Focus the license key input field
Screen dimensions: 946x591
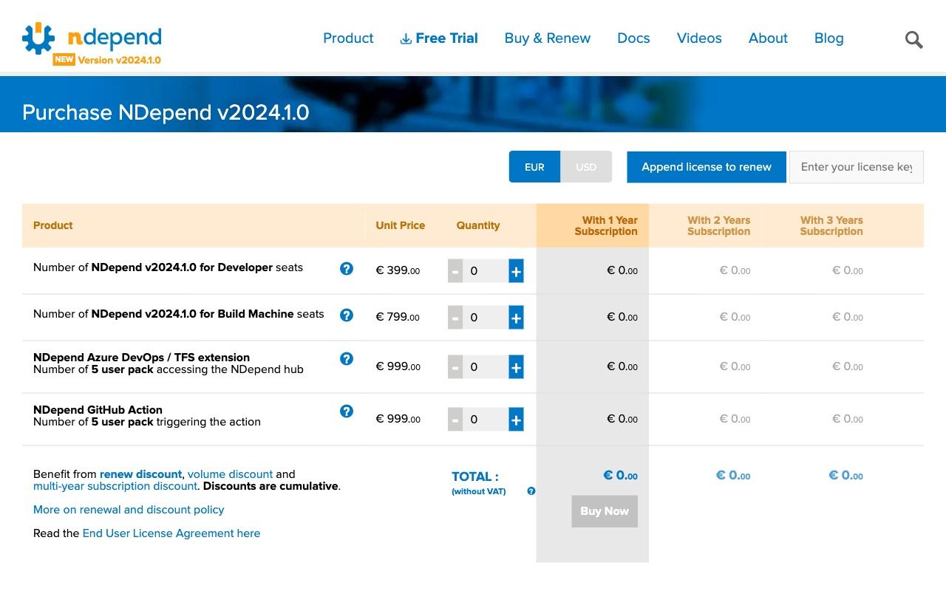tap(857, 167)
